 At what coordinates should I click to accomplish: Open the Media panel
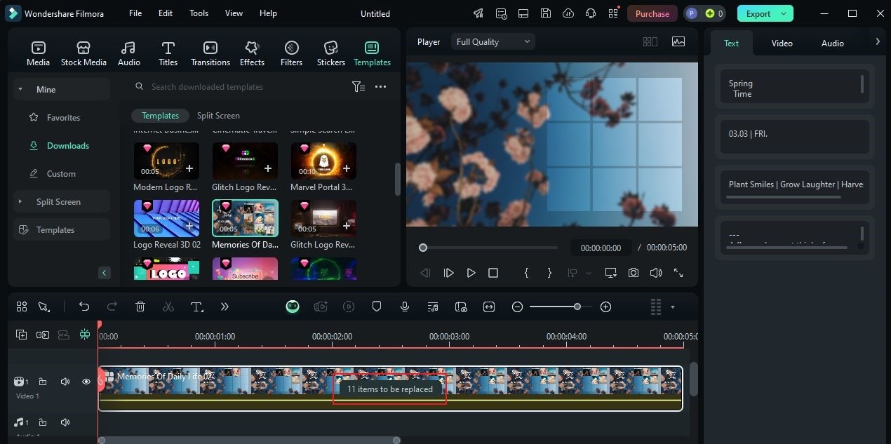[38, 53]
